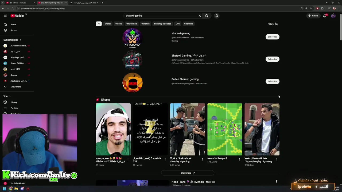Go back in browser

pos(3,8)
